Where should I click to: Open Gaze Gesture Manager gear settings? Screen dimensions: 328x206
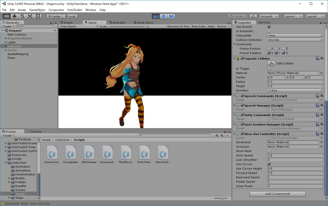click(322, 124)
